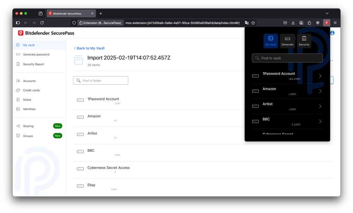Select Credit cards category in sidebar
Image resolution: width=353 pixels, height=213 pixels.
[x=39, y=90]
